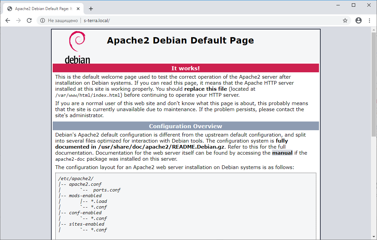The width and height of the screenshot is (377, 240).
Task: Close the Chrome window
Action: (369, 5)
